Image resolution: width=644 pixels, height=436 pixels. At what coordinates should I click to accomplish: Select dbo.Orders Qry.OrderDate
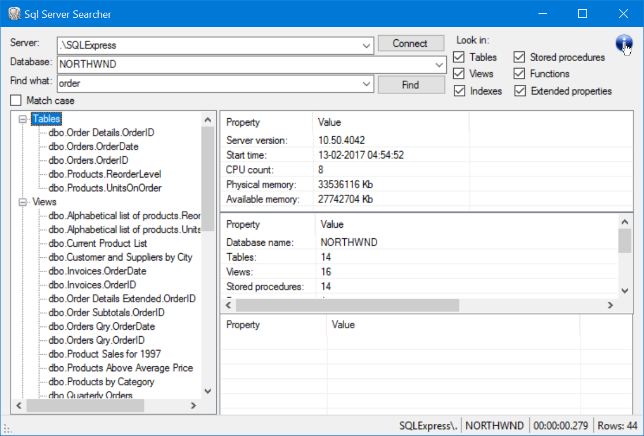click(x=101, y=326)
